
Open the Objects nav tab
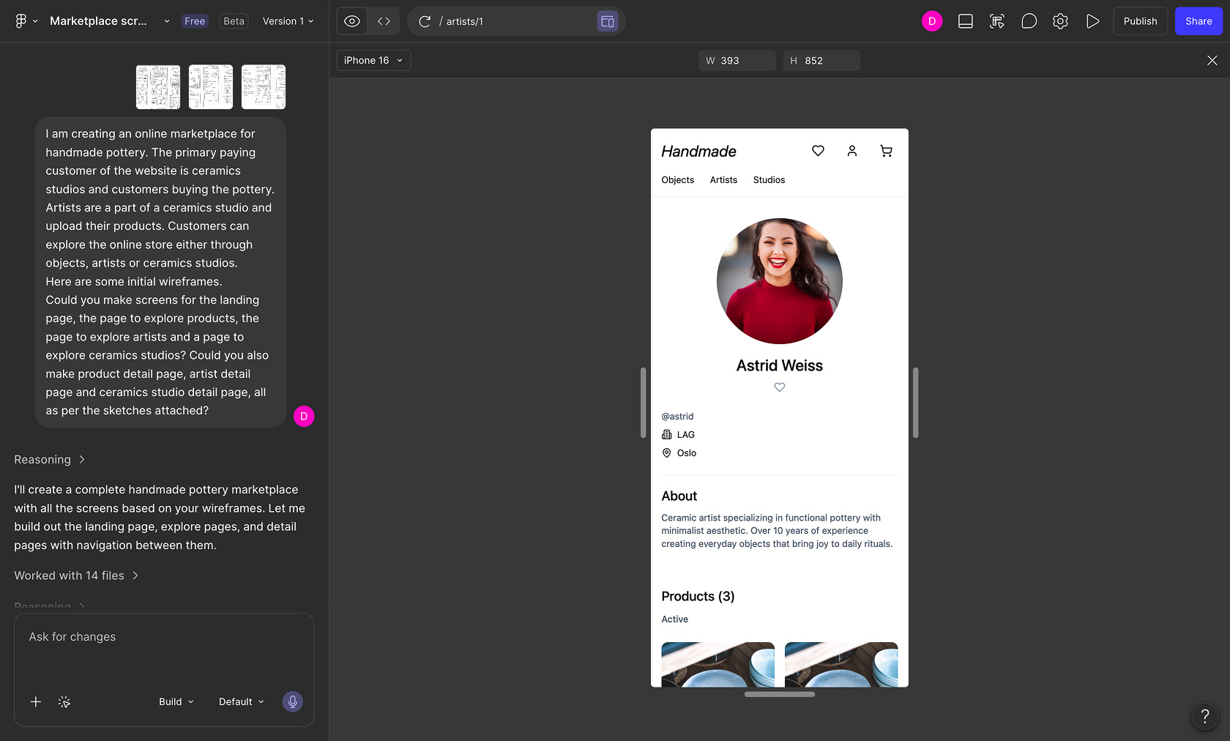click(x=678, y=180)
